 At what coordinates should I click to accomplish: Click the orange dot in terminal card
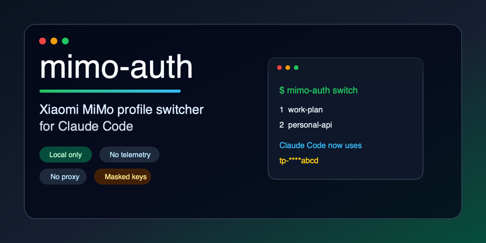288,68
